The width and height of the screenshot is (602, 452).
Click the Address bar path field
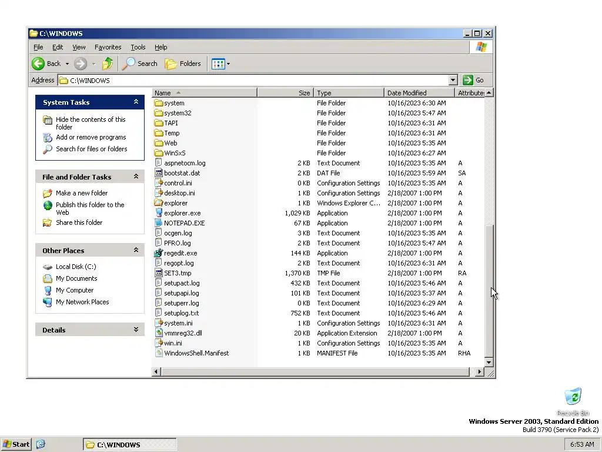tap(253, 80)
